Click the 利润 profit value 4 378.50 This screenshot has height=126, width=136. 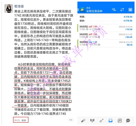pos(128,17)
